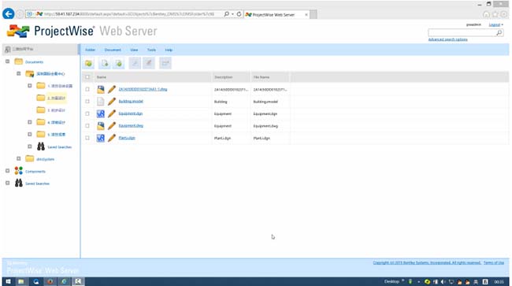Sort by the File Name column header
Screen dimensions: 512x286
[x=262, y=77]
